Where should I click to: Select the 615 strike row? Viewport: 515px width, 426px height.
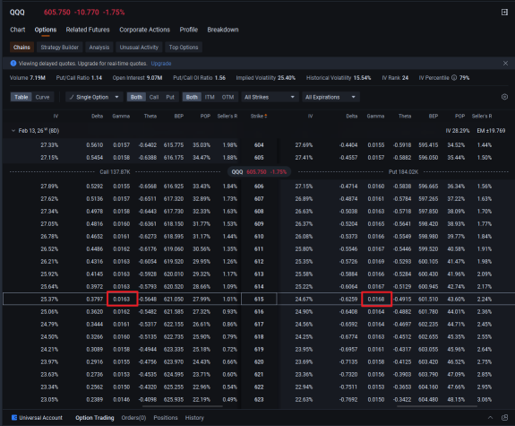tap(259, 299)
